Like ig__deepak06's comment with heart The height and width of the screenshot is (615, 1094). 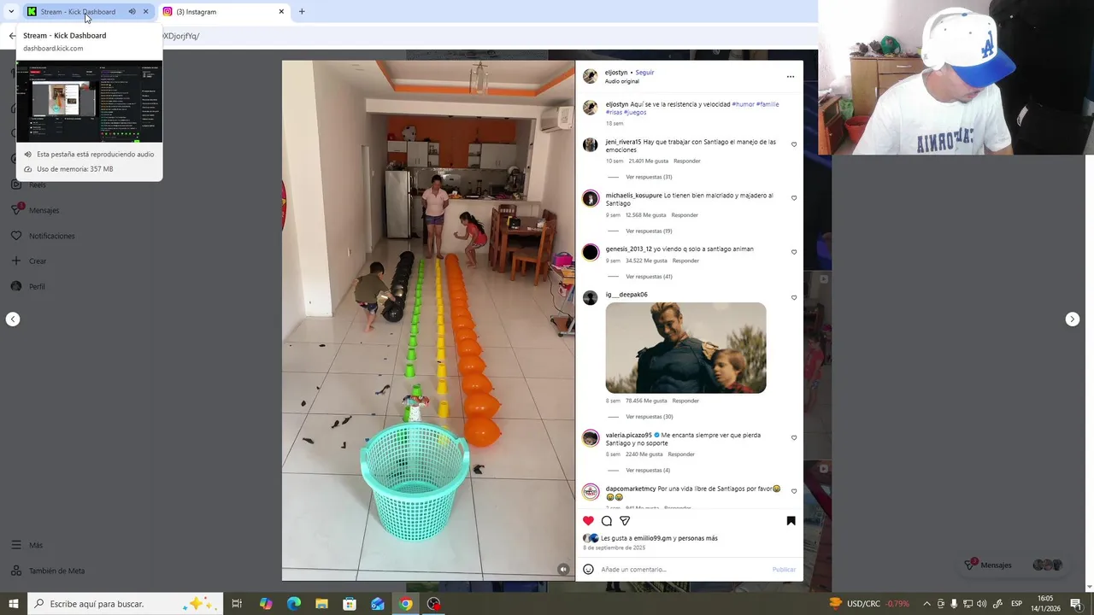[794, 297]
